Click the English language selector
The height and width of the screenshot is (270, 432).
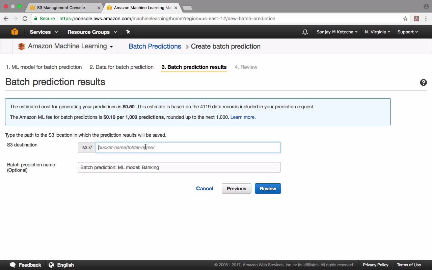(65, 265)
